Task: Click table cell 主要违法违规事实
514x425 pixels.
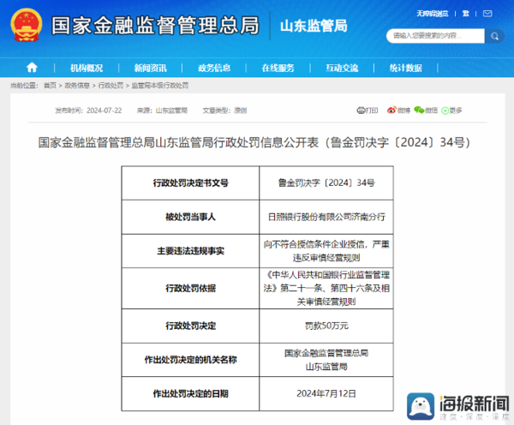Action: coord(190,251)
